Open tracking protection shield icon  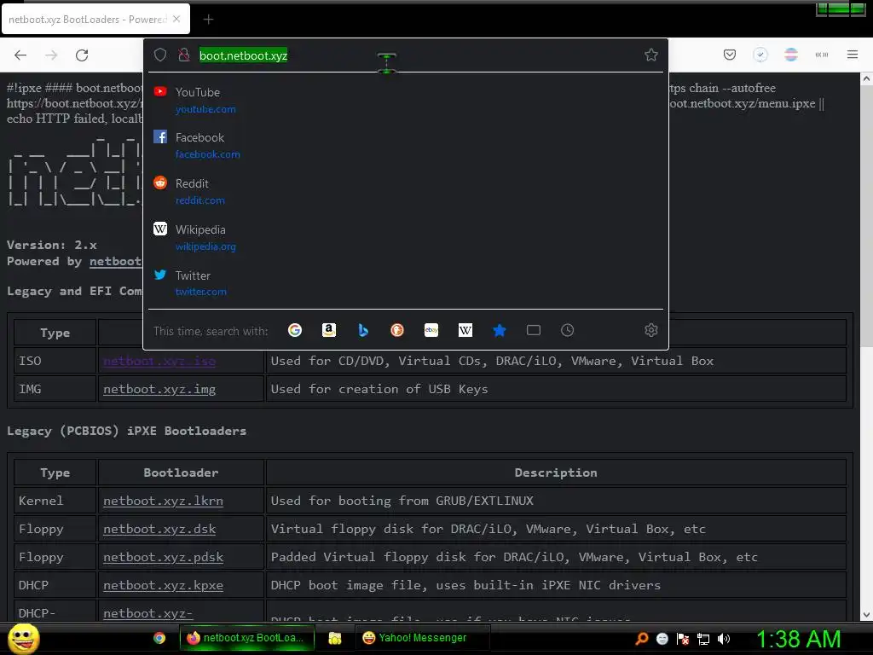160,55
